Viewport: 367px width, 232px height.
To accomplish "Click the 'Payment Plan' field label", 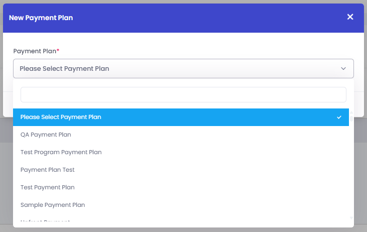I will pos(35,51).
